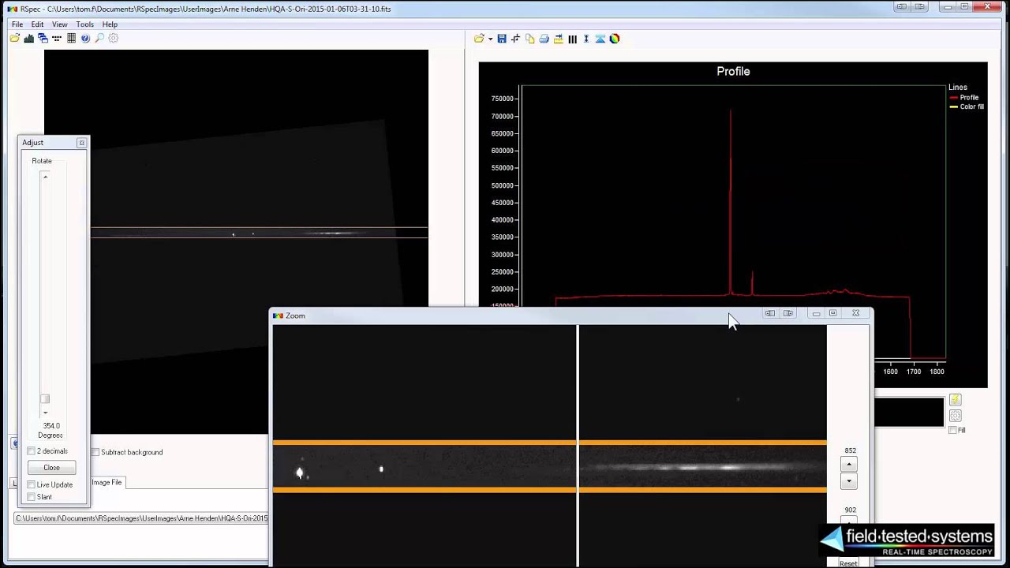Viewport: 1010px width, 568px height.
Task: Click the 354.0 degrees rotation value
Action: (51, 426)
